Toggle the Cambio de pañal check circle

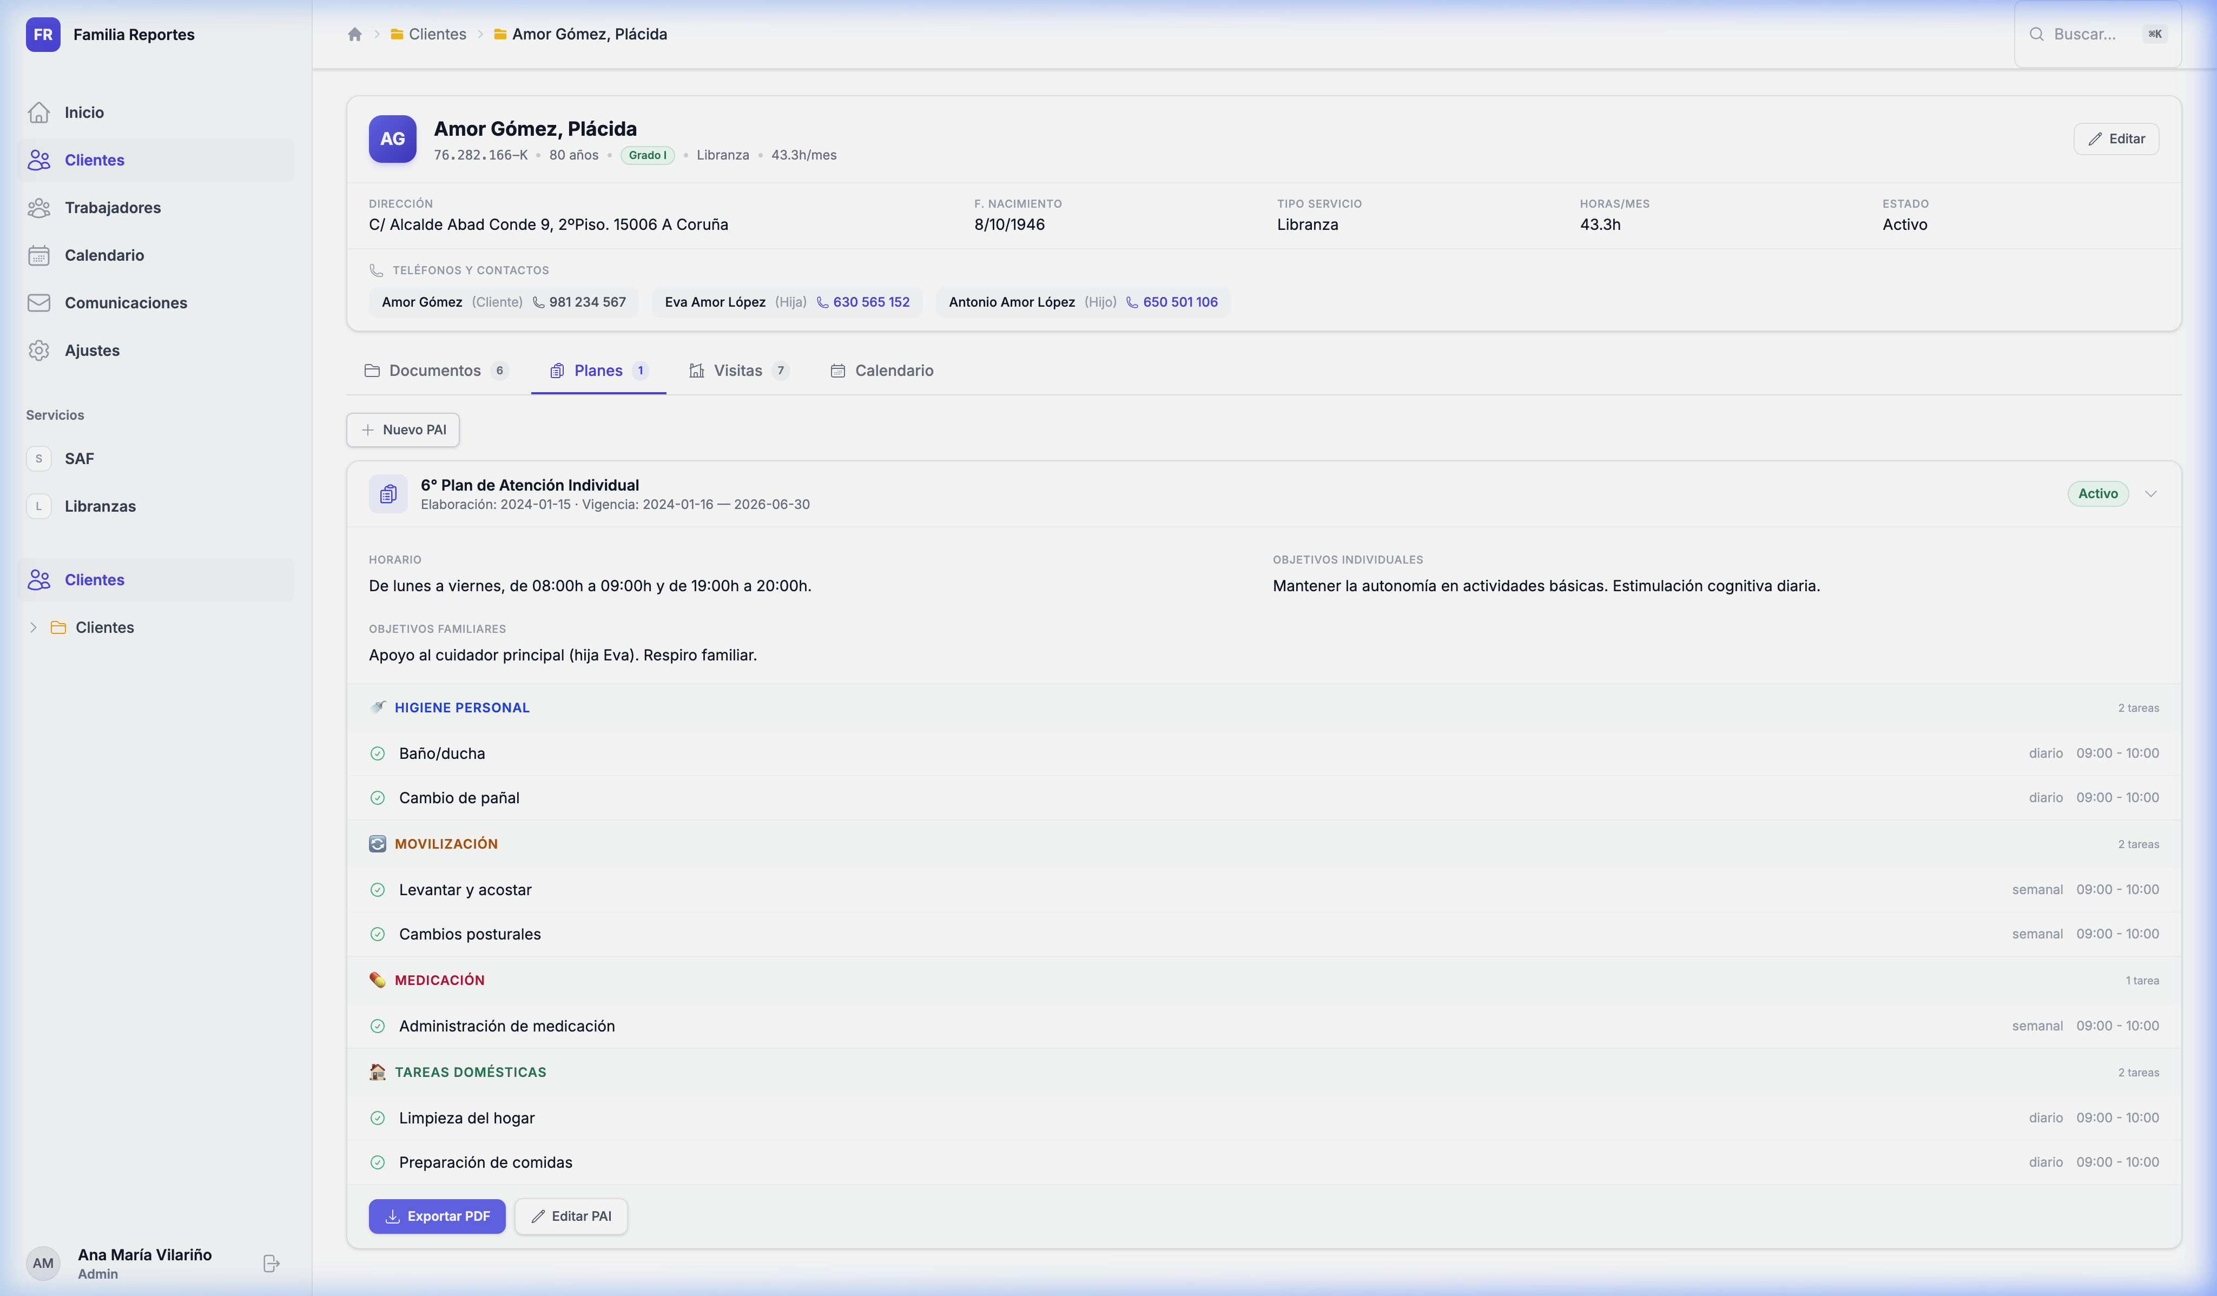[378, 798]
